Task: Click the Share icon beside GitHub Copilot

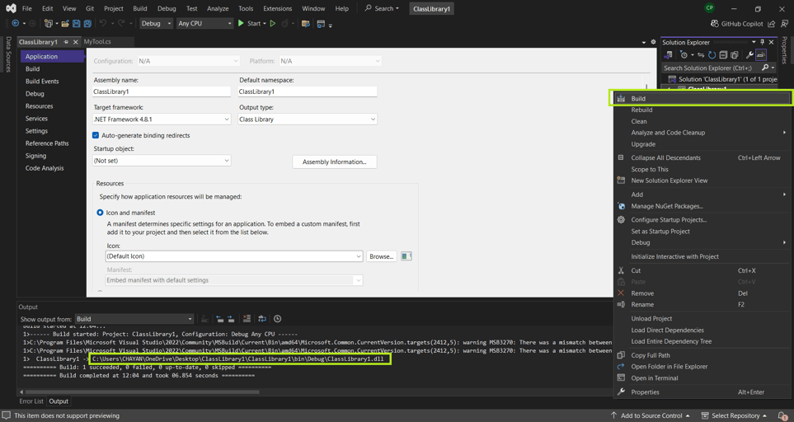Action: point(771,23)
